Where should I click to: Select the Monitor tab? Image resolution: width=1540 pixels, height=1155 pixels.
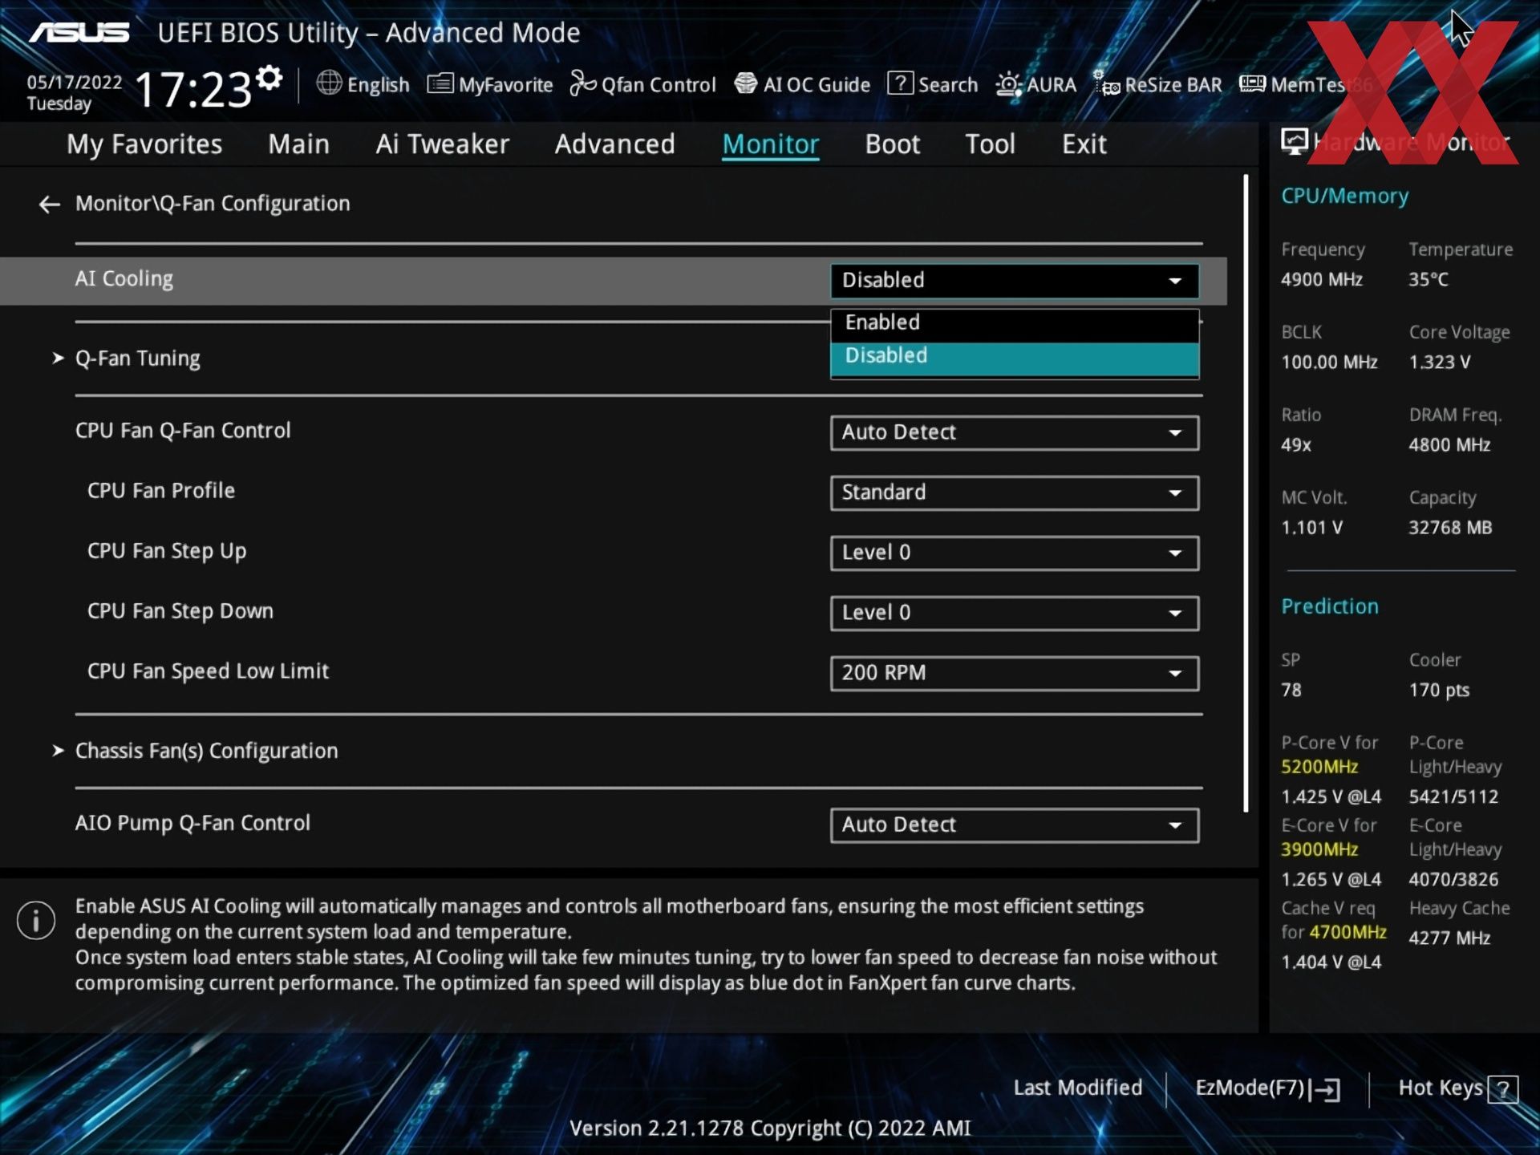coord(770,144)
